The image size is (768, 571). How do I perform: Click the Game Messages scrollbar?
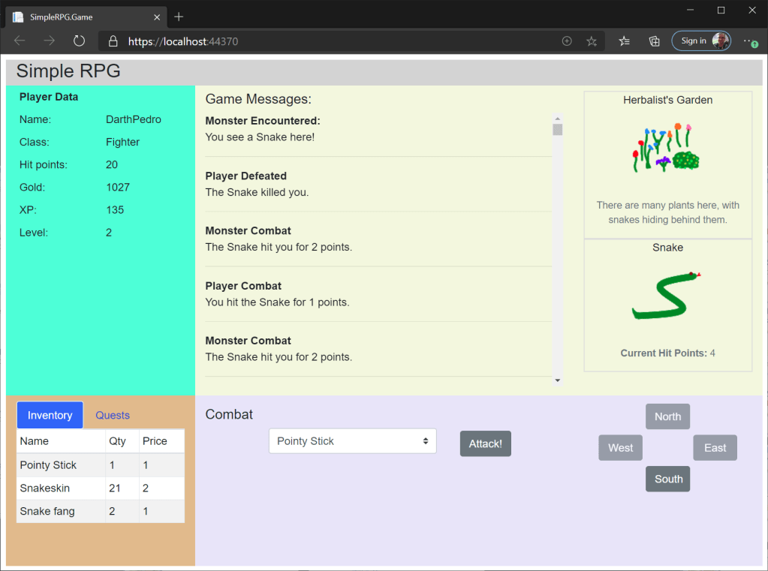point(557,129)
